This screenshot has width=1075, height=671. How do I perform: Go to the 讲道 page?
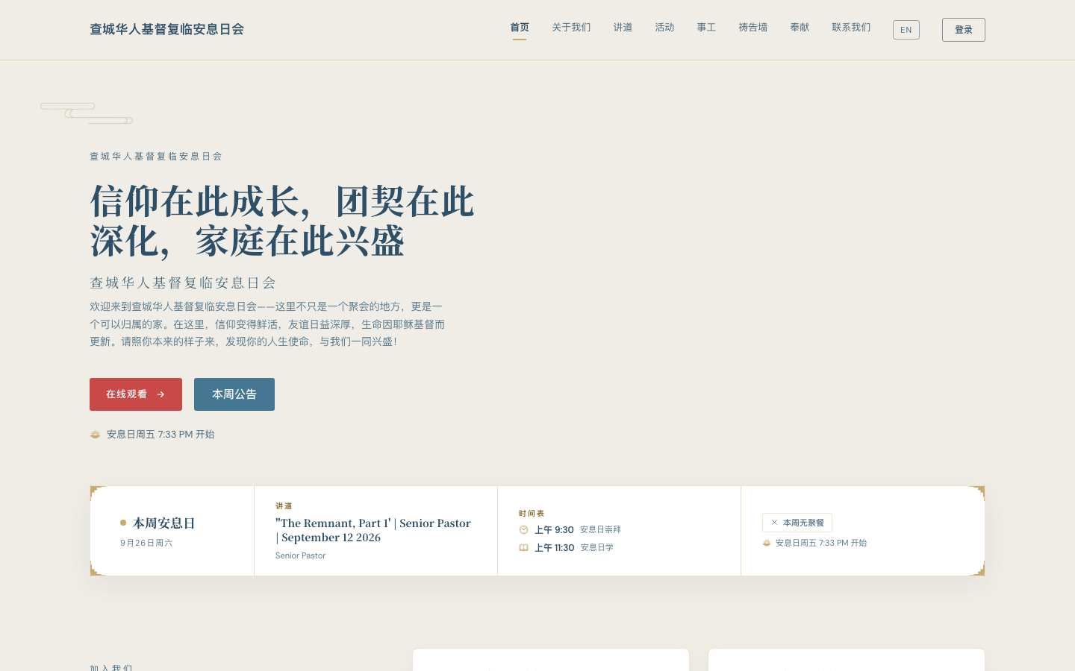point(623,28)
